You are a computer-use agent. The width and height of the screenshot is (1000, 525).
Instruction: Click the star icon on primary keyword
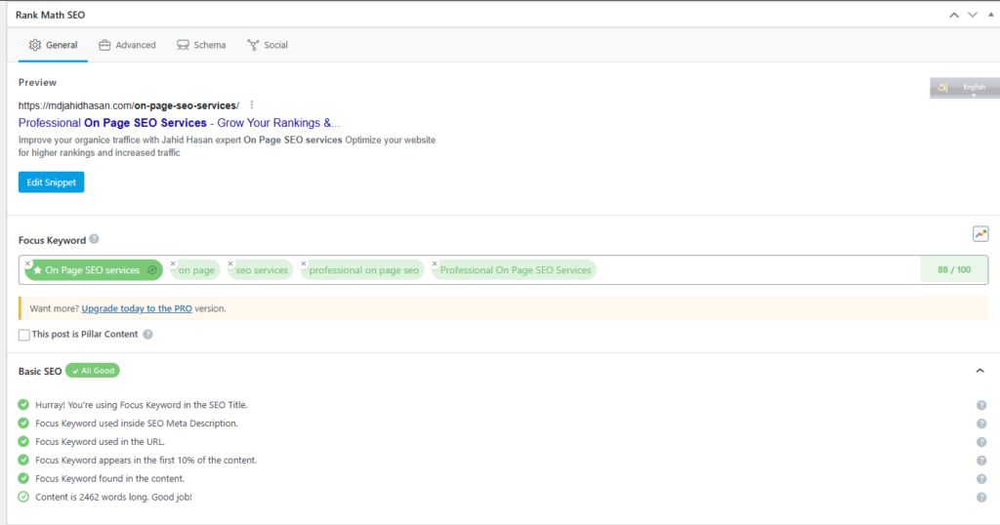[x=38, y=270]
